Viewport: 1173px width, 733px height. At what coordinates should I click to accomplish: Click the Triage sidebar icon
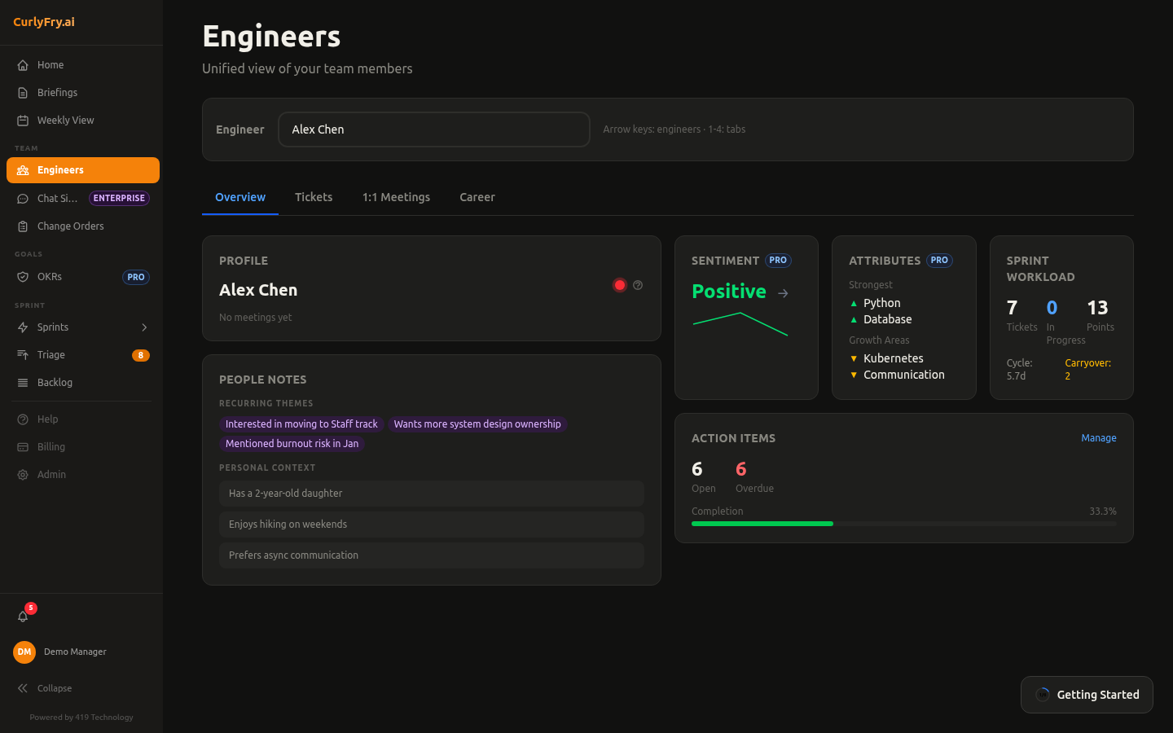(23, 355)
